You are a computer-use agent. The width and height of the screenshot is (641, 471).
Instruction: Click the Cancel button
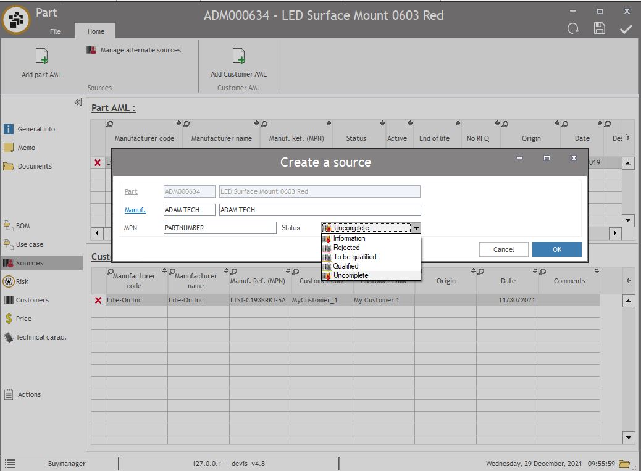(x=503, y=249)
